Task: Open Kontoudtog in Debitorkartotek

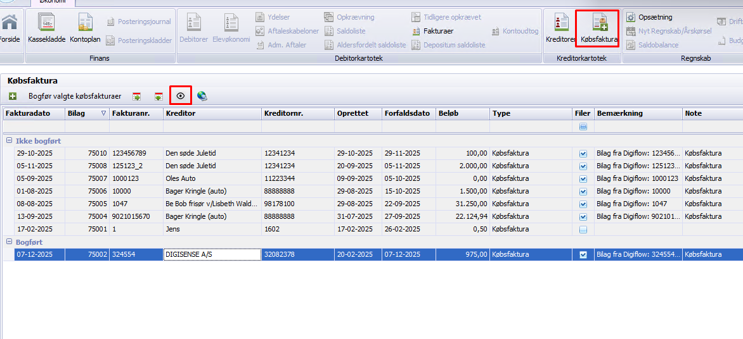Action: point(515,31)
